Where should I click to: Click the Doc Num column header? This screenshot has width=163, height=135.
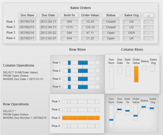tap(28, 15)
